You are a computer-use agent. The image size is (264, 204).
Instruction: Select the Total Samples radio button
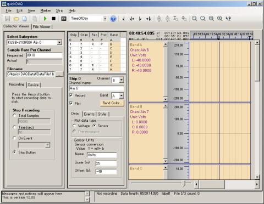(14, 116)
